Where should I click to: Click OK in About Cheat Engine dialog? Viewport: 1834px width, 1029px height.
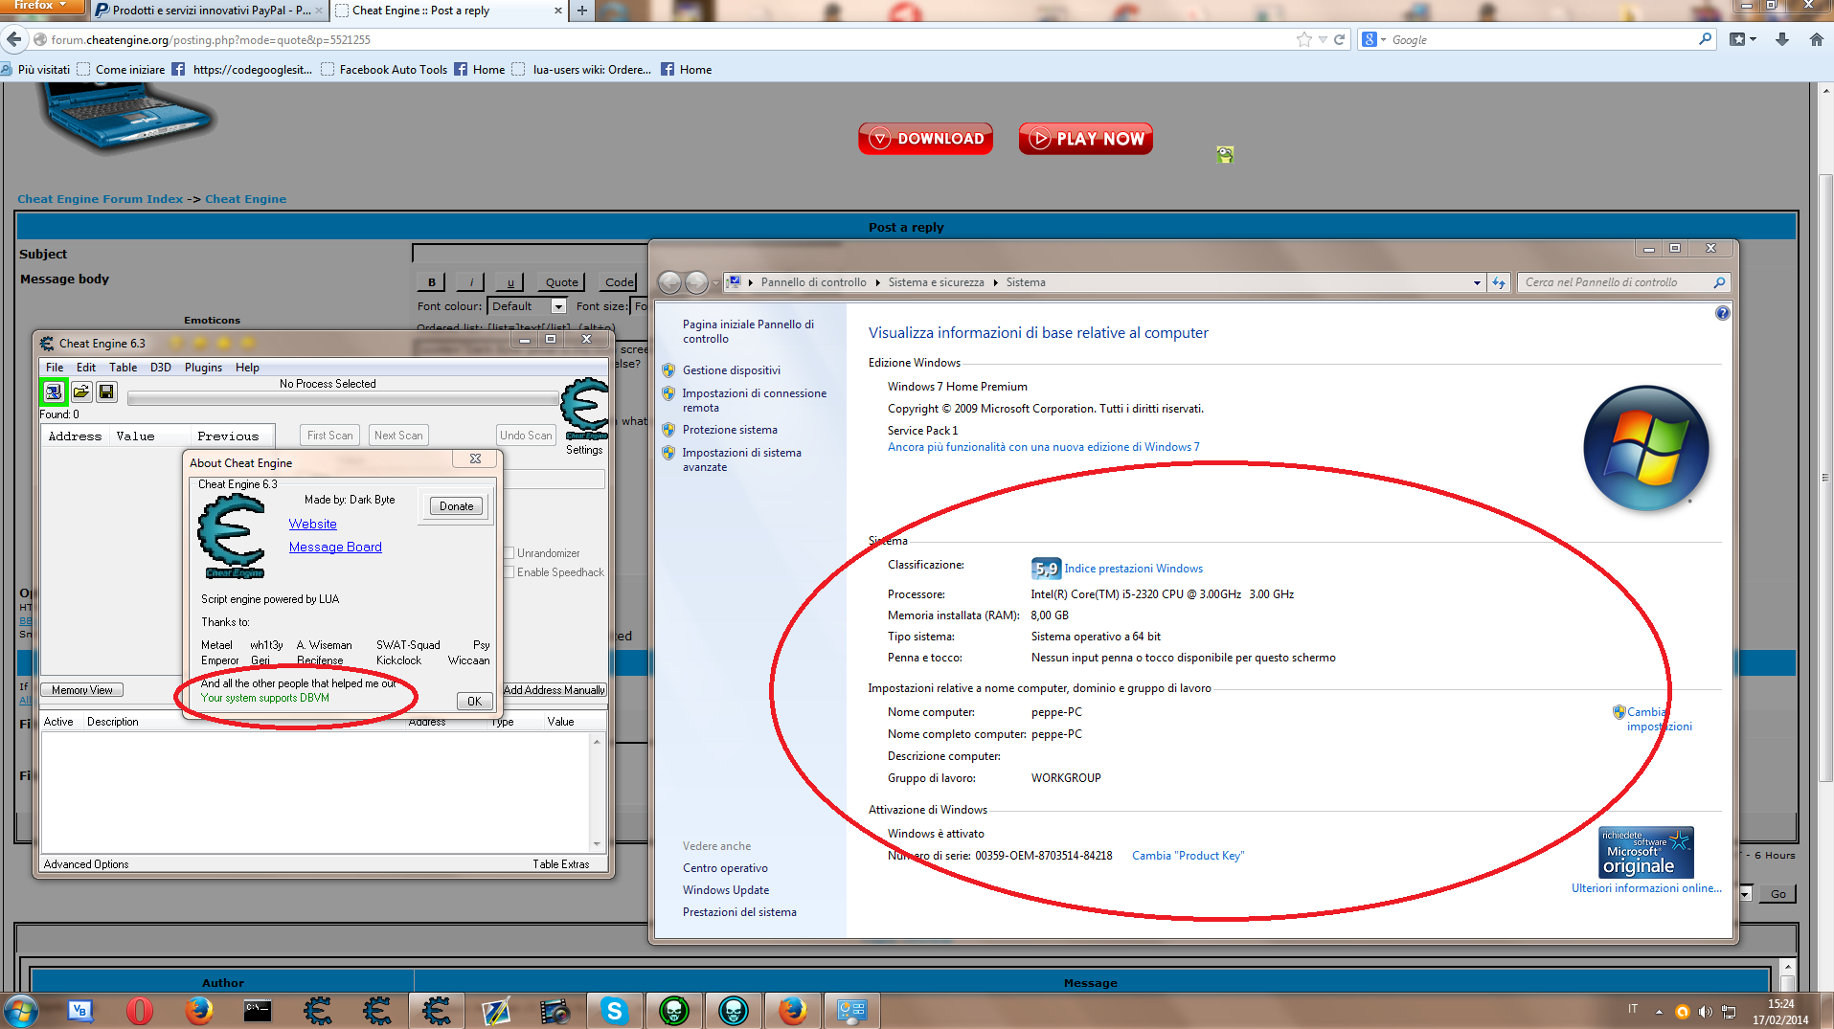point(474,701)
